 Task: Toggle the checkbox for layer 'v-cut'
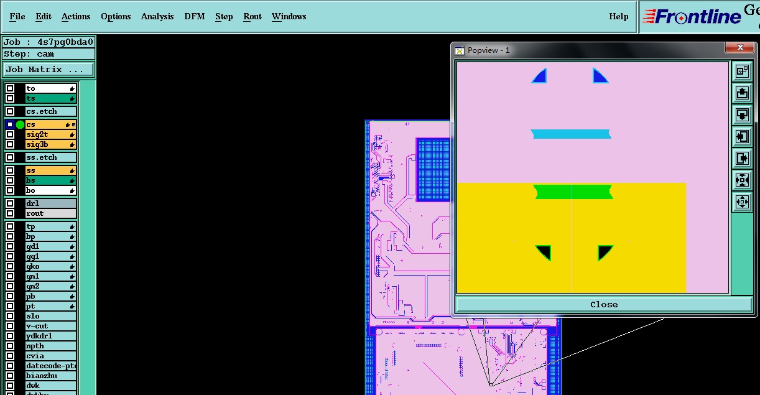pyautogui.click(x=10, y=326)
